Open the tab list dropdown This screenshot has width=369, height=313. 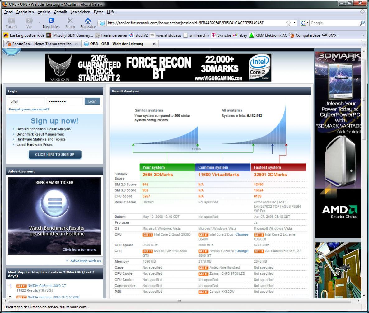pyautogui.click(x=364, y=44)
